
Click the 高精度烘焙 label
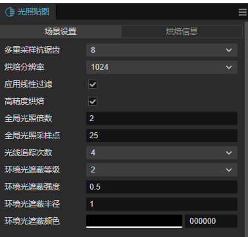tap(24, 101)
